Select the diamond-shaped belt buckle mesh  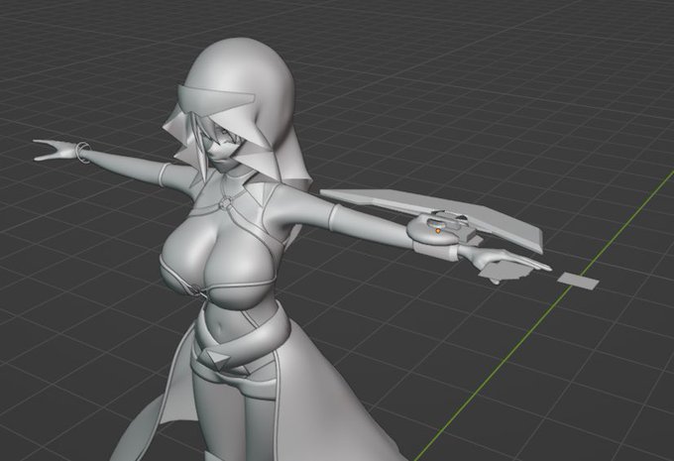(x=217, y=359)
